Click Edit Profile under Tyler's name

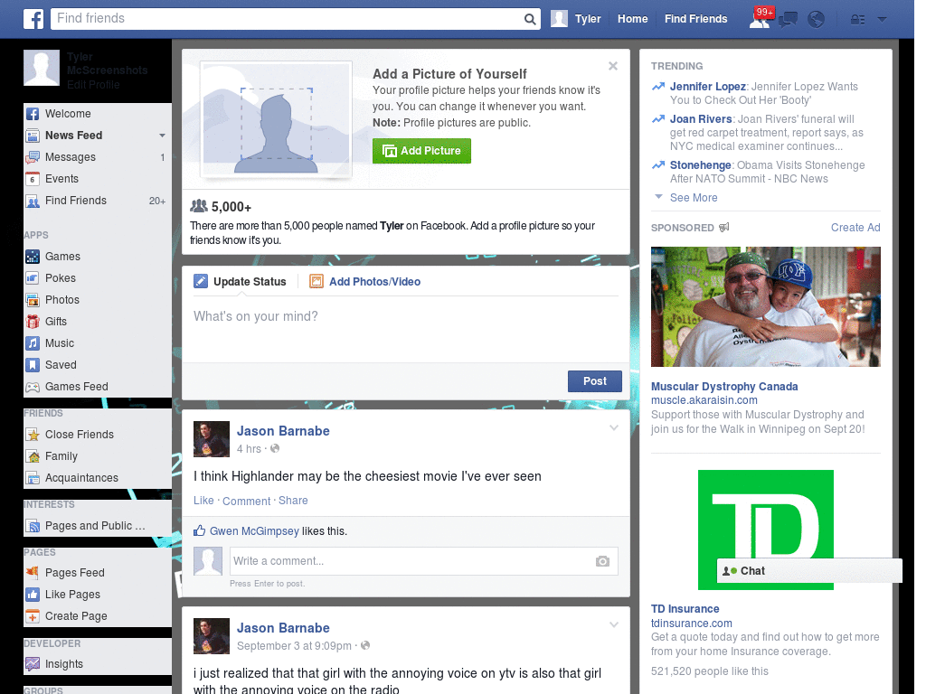tap(93, 85)
